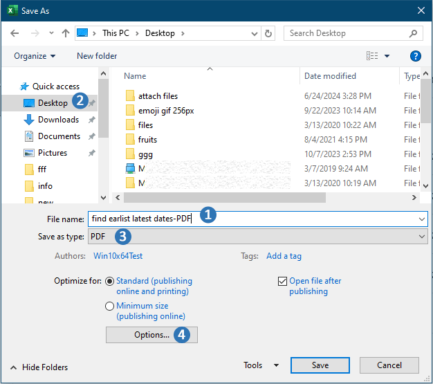Viewport: 433px width, 384px height.
Task: Toggle Open file after publishing checkbox
Action: 282,282
